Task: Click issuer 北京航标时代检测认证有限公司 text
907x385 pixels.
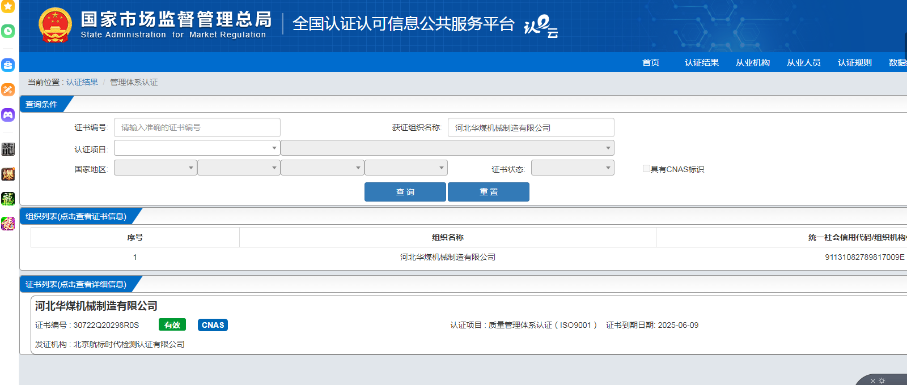Action: (x=129, y=344)
